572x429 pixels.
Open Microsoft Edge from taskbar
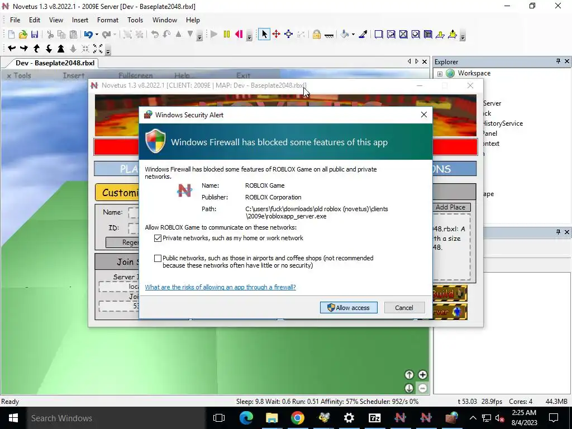point(246,418)
